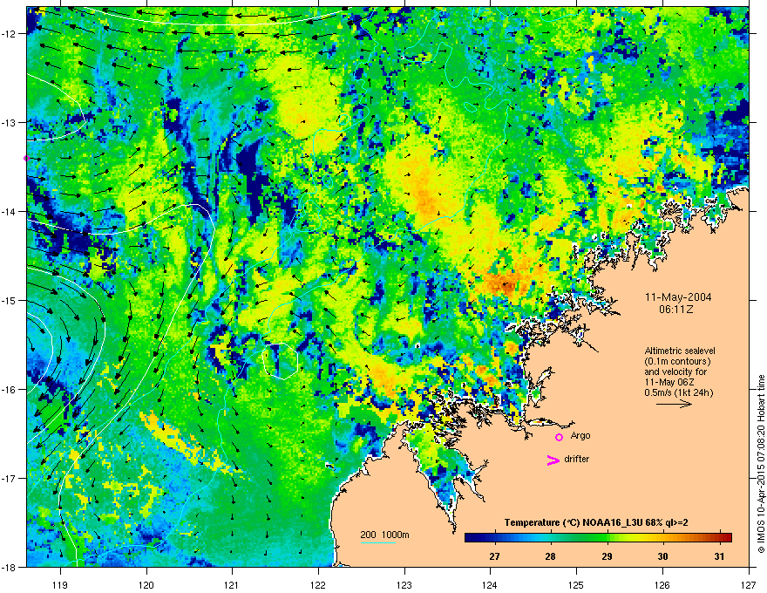The image size is (767, 593).
Task: Click longitude axis label 126
Action: (x=662, y=584)
